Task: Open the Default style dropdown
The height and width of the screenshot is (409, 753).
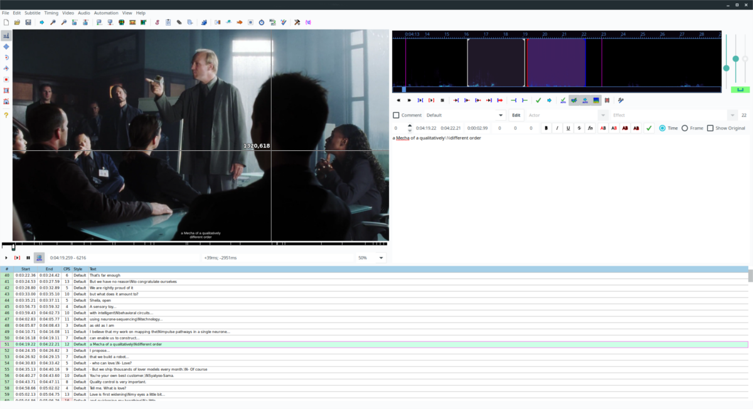Action: coord(465,115)
